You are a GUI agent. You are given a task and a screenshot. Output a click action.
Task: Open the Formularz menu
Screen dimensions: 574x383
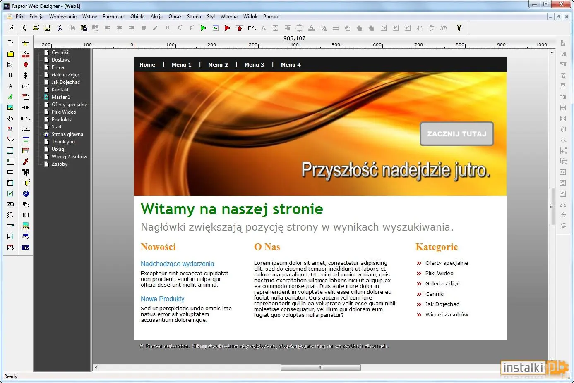pyautogui.click(x=113, y=17)
